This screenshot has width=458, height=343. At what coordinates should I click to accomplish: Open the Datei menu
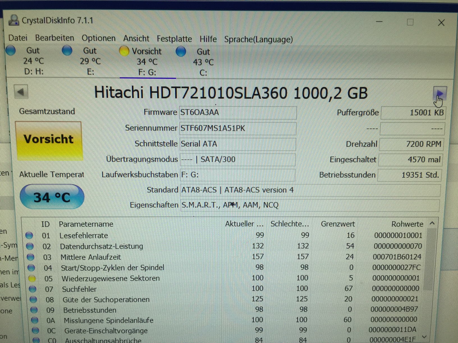18,38
